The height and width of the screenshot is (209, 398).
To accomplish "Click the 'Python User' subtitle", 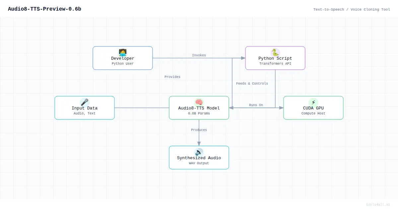I will tap(123, 64).
